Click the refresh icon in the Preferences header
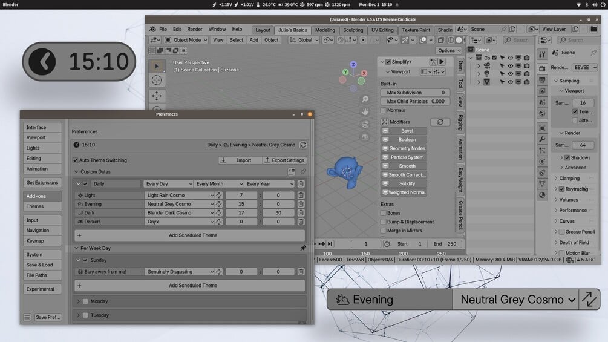 (x=303, y=145)
